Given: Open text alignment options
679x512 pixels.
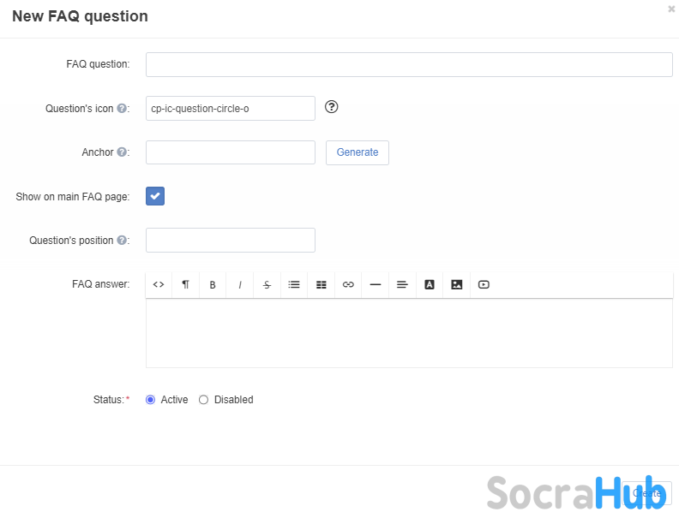Looking at the screenshot, I should click(x=402, y=285).
